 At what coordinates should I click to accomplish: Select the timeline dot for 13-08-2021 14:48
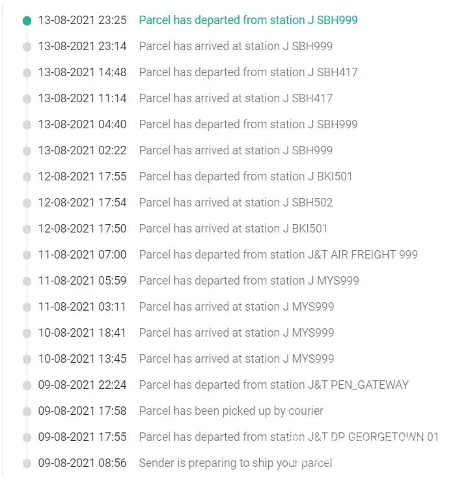(x=27, y=73)
